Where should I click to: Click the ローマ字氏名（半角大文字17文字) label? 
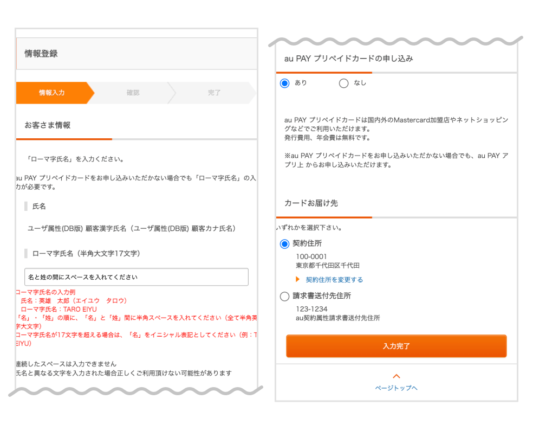[86, 253]
